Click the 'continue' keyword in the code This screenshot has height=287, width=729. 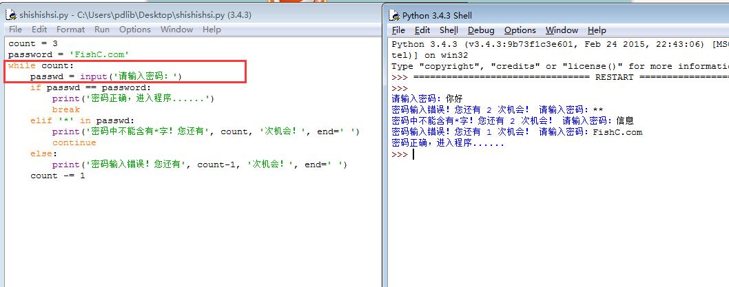74,143
